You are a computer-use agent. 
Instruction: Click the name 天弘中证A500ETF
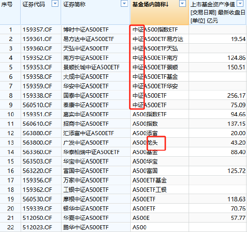(86, 49)
